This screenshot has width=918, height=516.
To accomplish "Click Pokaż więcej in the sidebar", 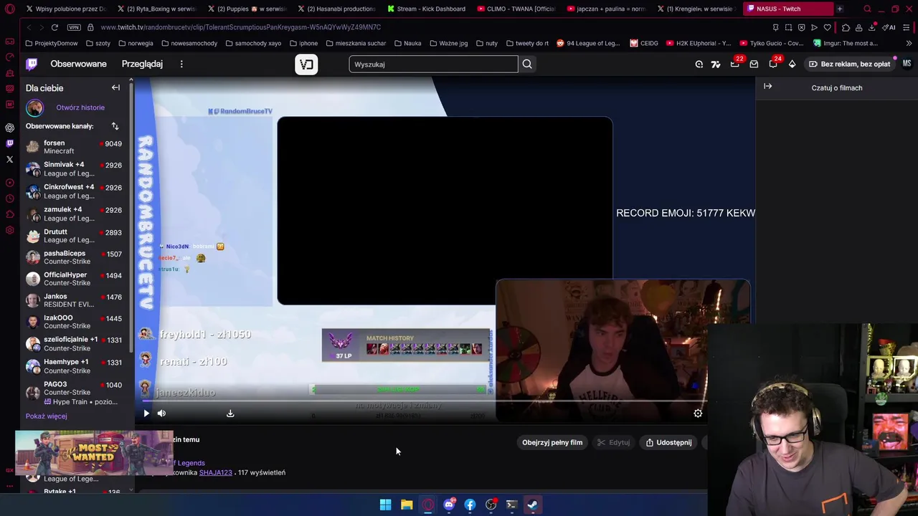I will [x=46, y=416].
